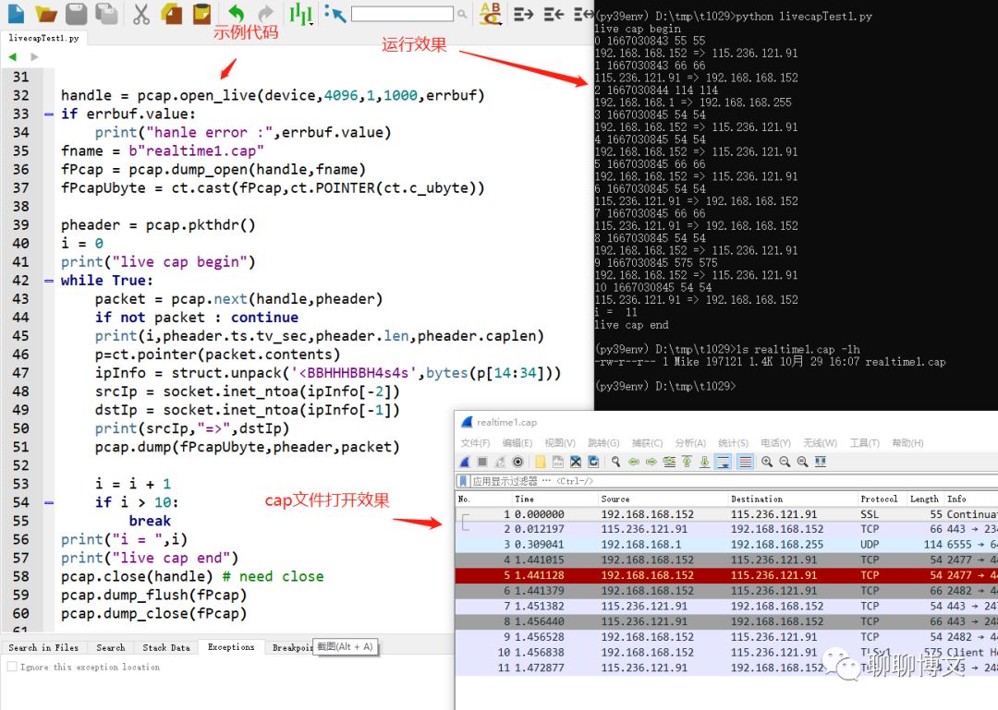The width and height of the screenshot is (998, 710).
Task: Click the Wireshark display filter bookmark icon
Action: [463, 481]
